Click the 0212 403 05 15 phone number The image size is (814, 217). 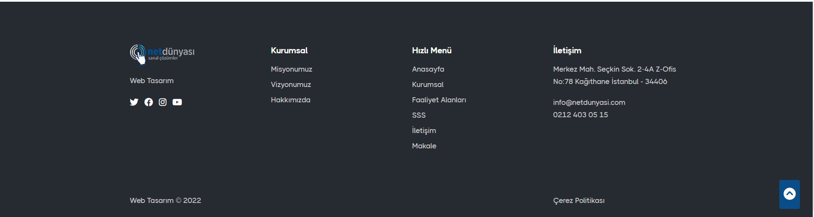coord(580,115)
